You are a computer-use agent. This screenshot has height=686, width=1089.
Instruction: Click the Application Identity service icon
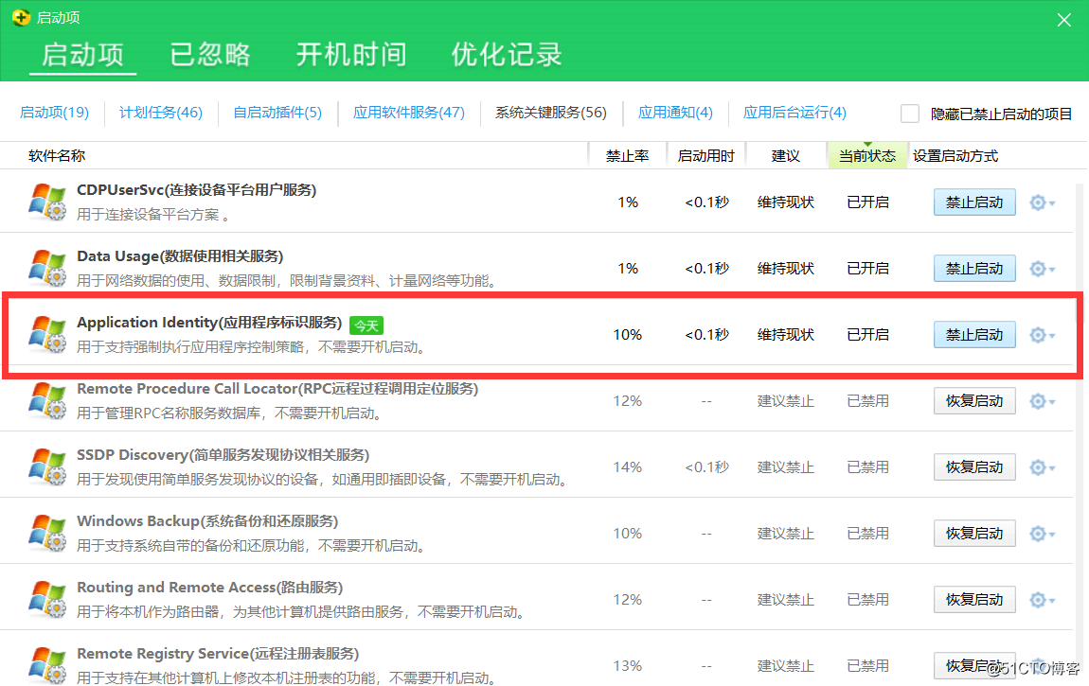(x=47, y=334)
